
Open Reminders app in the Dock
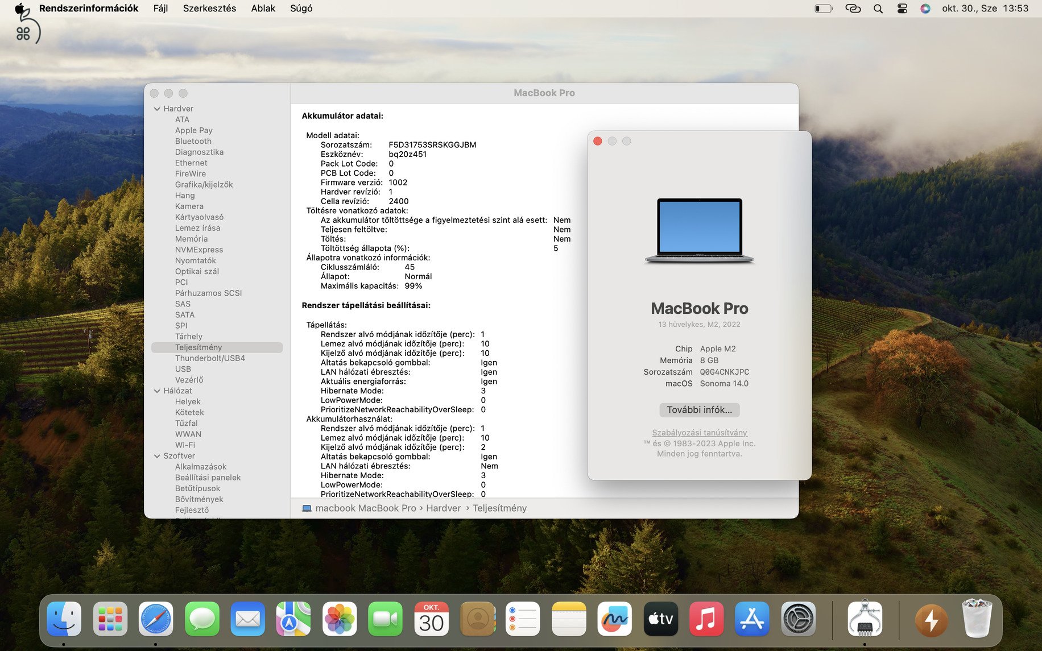point(523,619)
